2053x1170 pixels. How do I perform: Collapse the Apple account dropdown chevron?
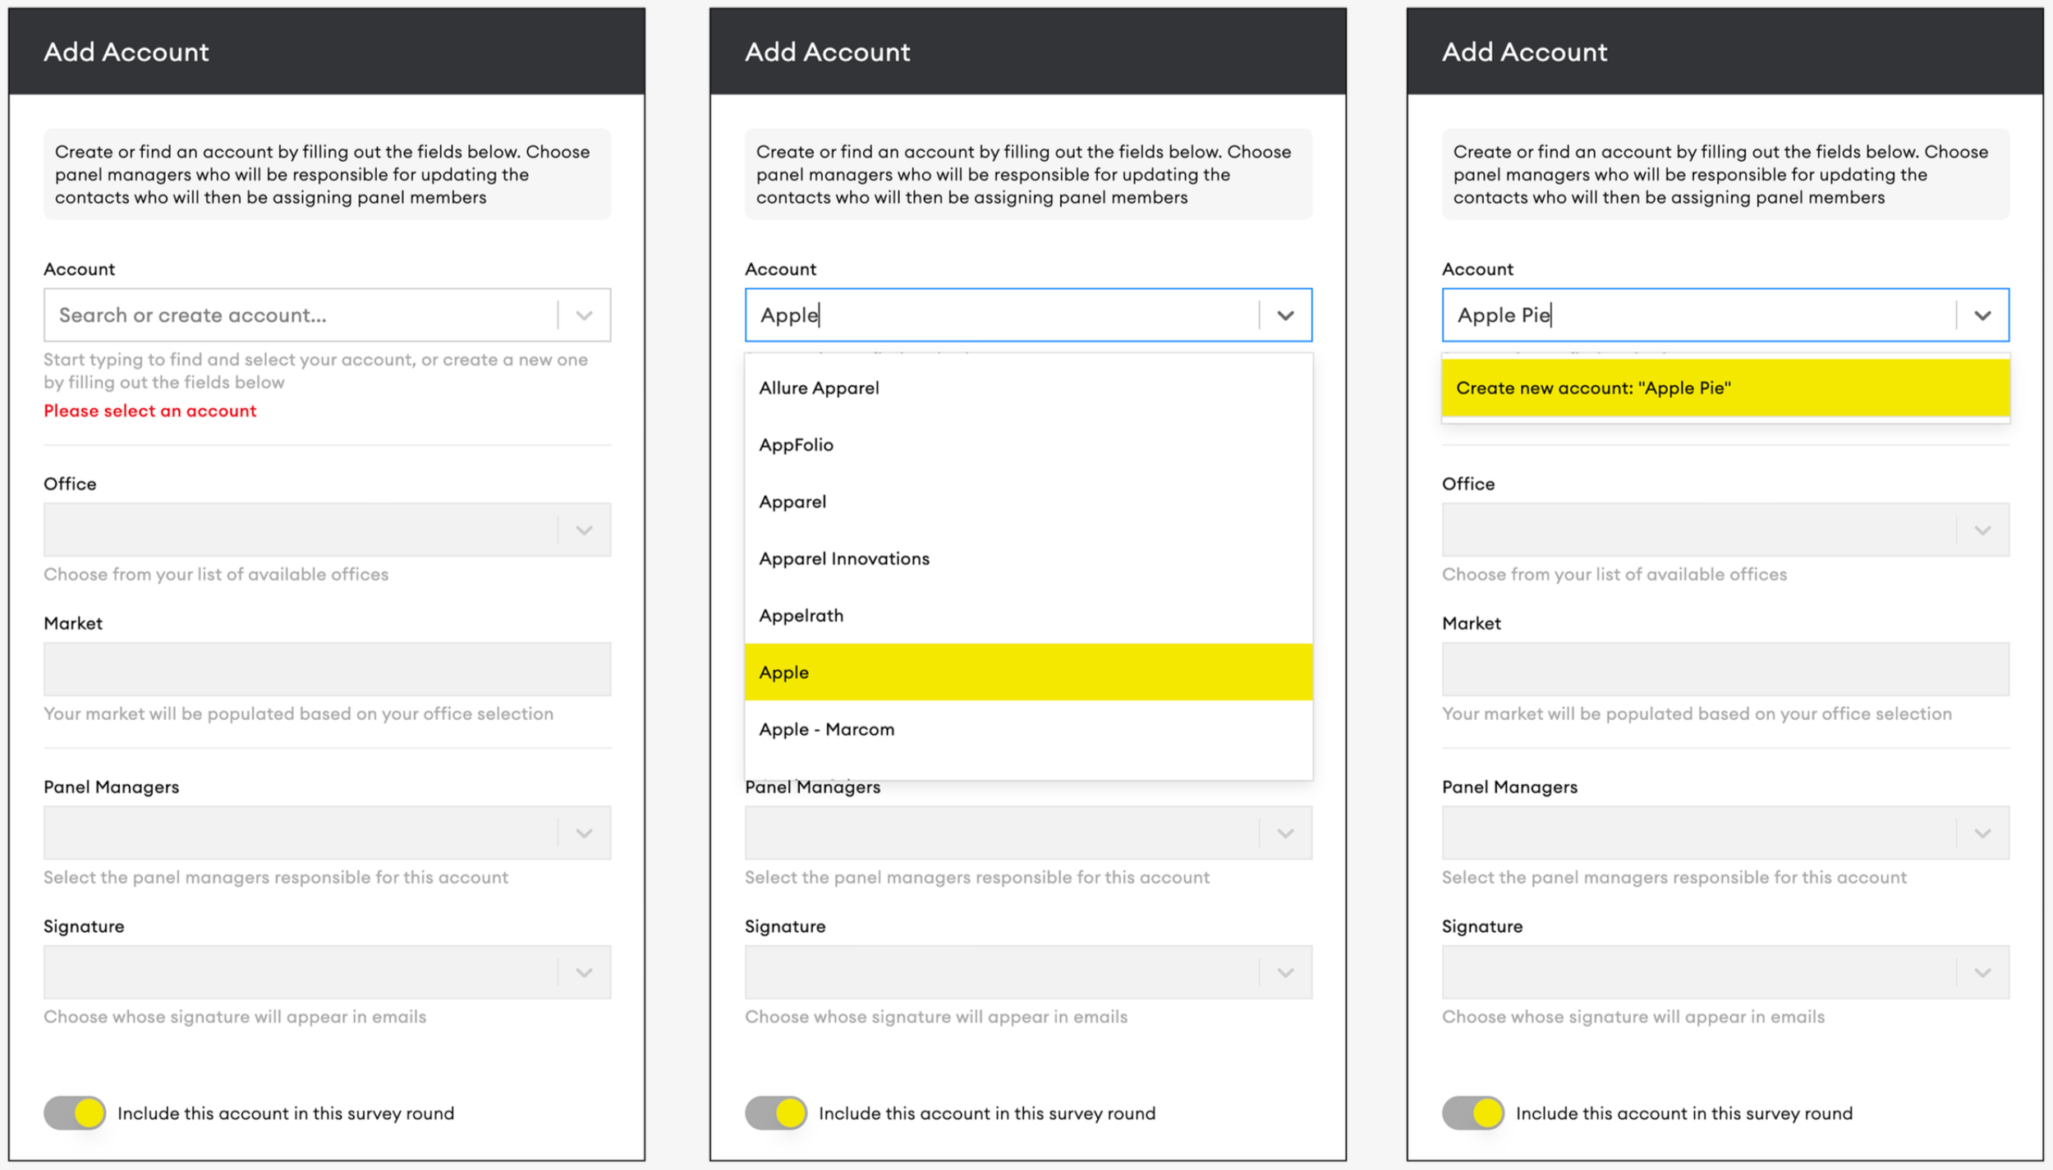[x=1285, y=315]
